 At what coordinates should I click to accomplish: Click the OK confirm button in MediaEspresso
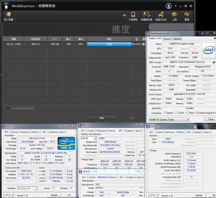pyautogui.click(x=102, y=118)
